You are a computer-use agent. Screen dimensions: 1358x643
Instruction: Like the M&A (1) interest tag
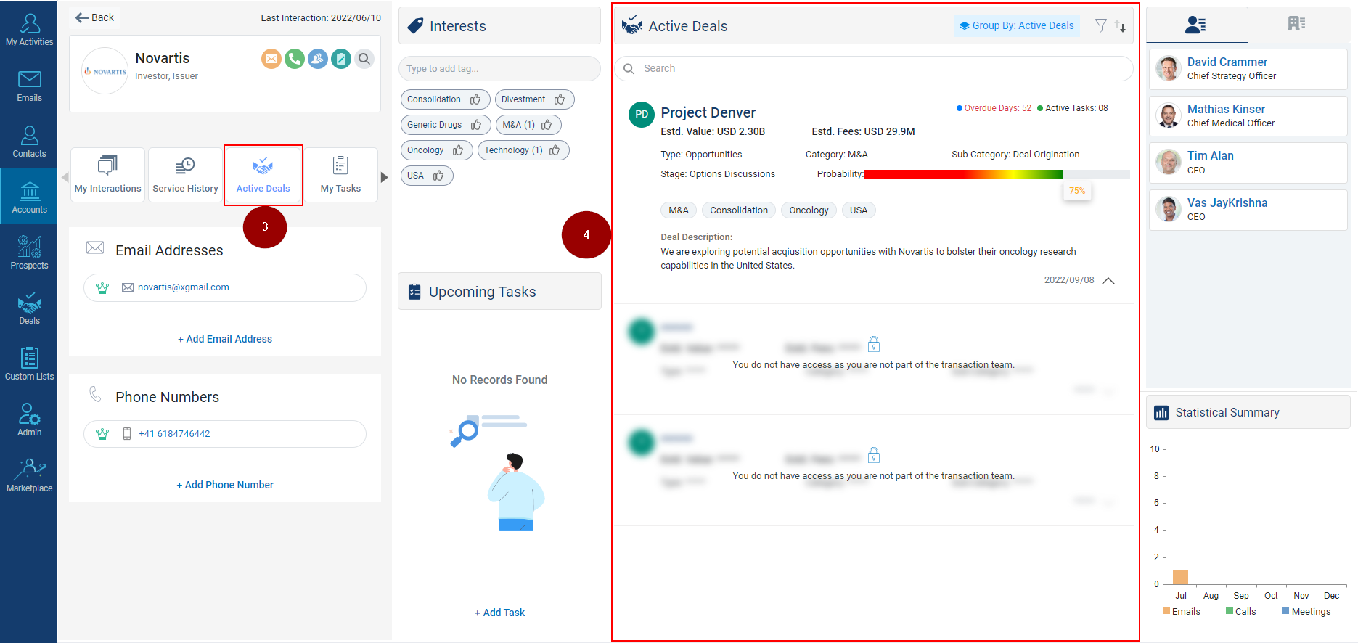(547, 125)
